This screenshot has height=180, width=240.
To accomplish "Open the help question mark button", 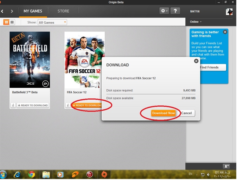I will tap(175, 11).
